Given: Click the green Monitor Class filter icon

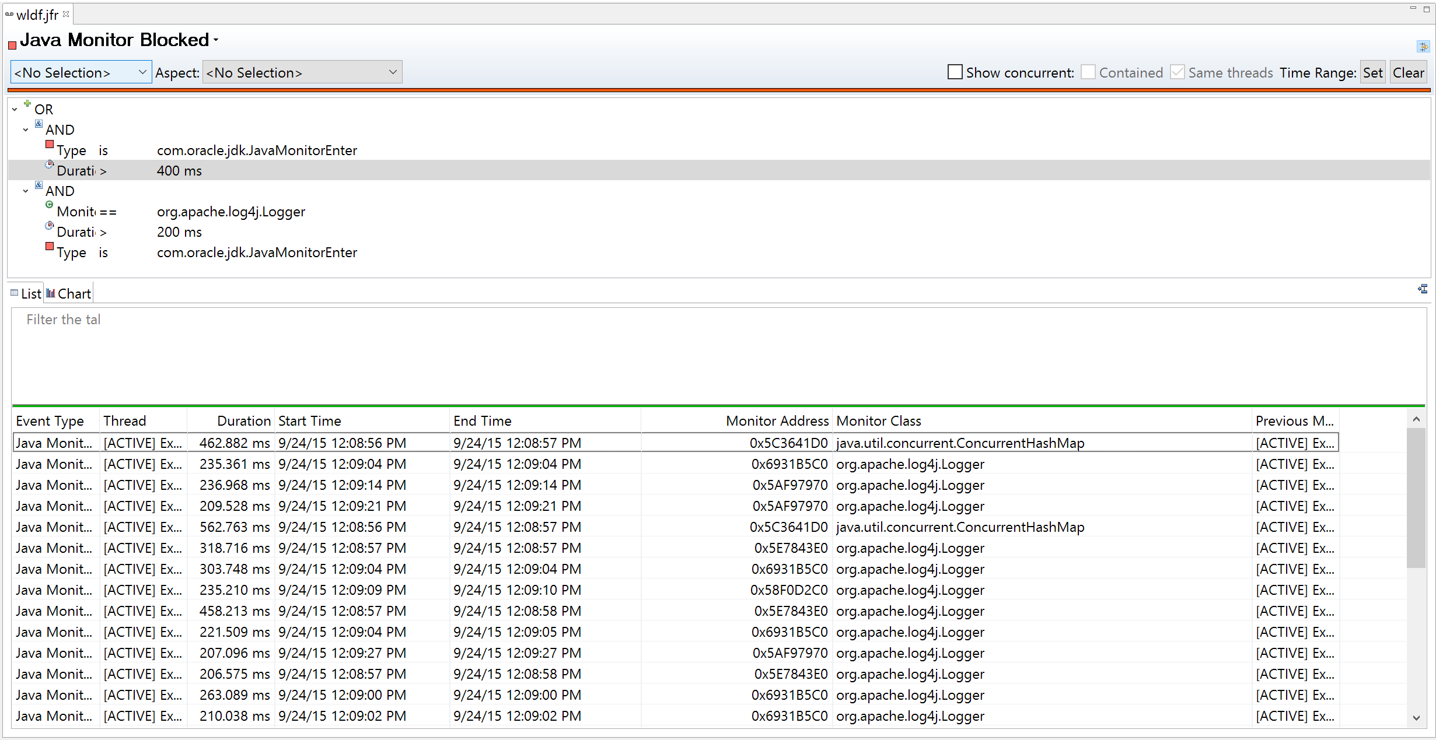Looking at the screenshot, I should coord(50,205).
